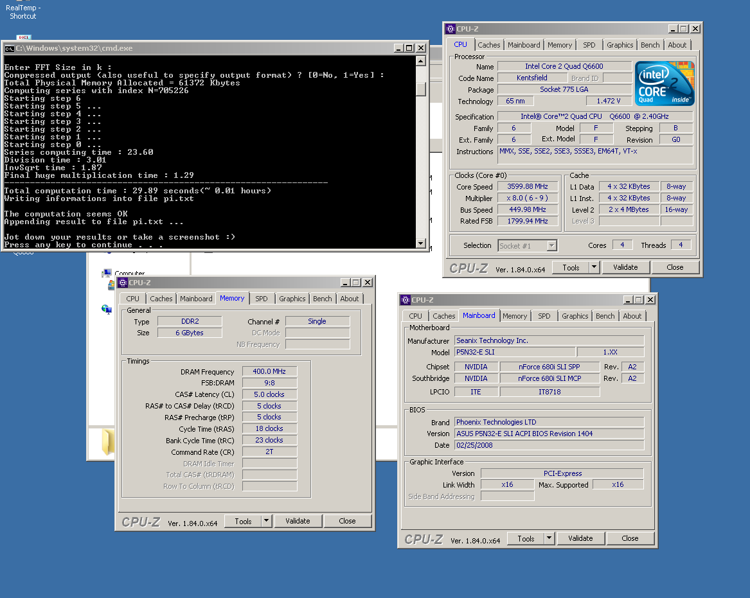Select Caches tab in the Memory window
750x598 pixels.
(161, 299)
